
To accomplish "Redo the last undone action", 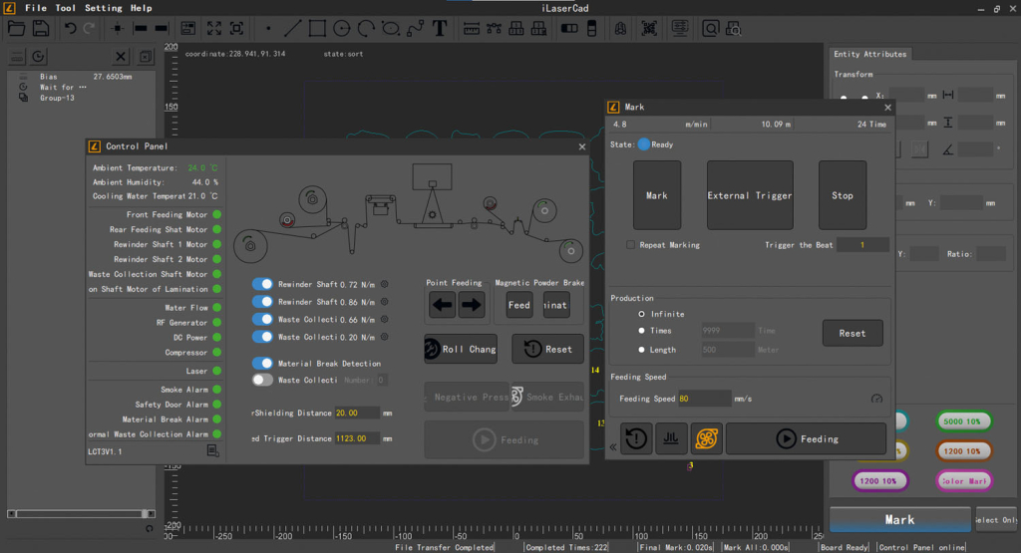I will tap(89, 29).
